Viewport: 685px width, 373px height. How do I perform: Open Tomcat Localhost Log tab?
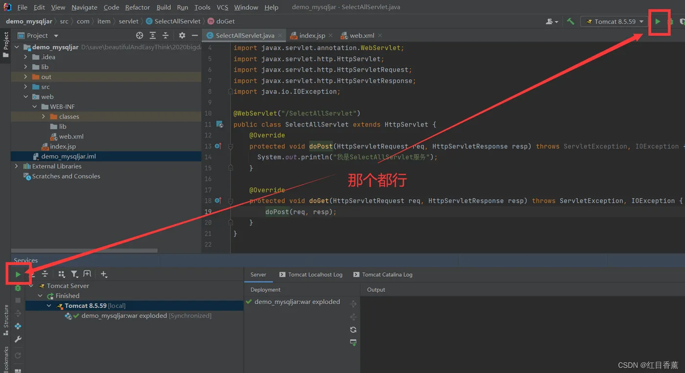(311, 275)
